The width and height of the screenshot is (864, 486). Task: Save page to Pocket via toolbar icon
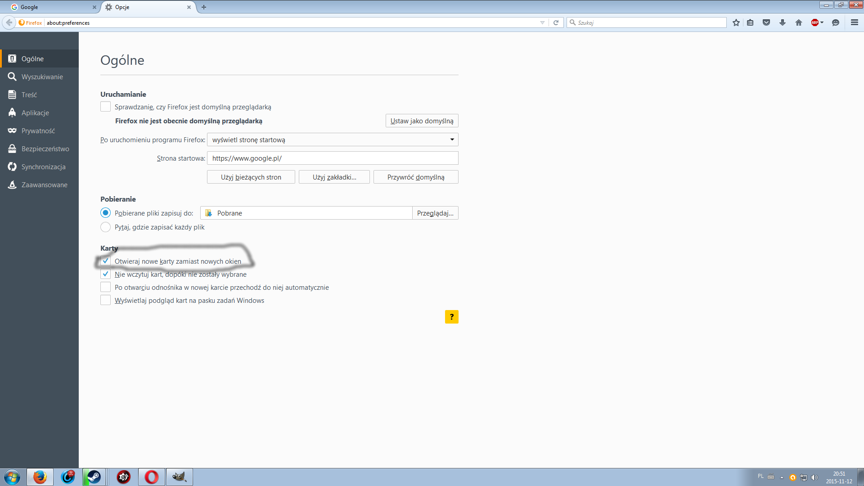coord(766,22)
